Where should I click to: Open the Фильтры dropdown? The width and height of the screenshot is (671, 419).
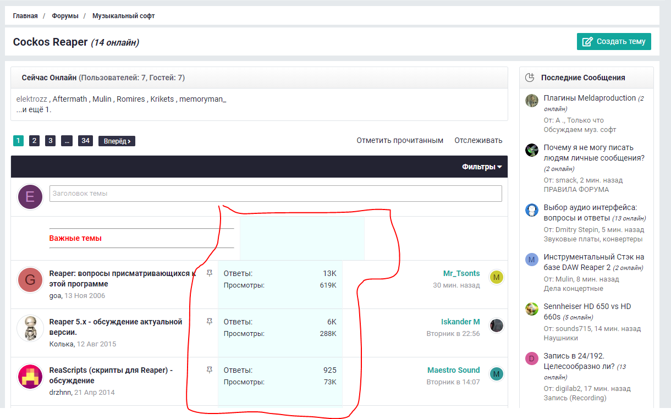tap(482, 167)
